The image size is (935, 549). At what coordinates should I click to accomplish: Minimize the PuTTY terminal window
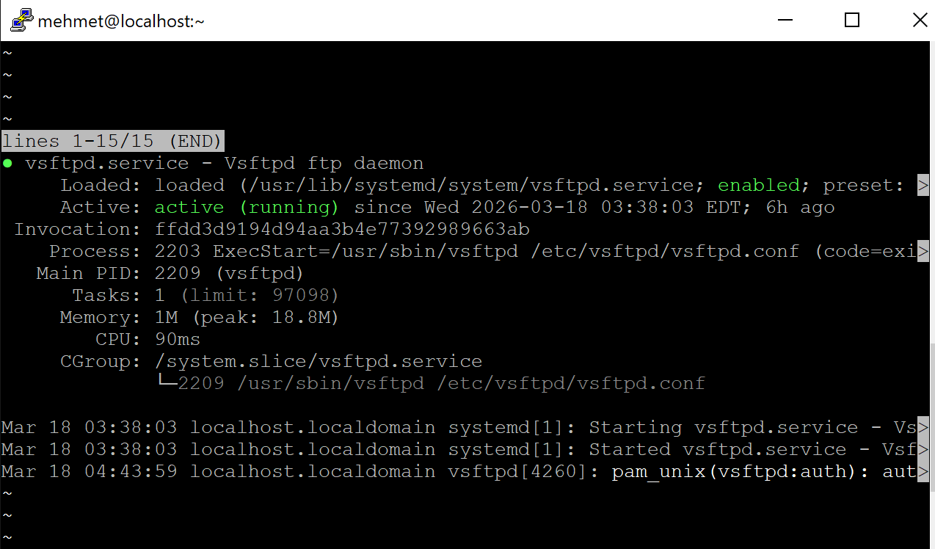784,21
